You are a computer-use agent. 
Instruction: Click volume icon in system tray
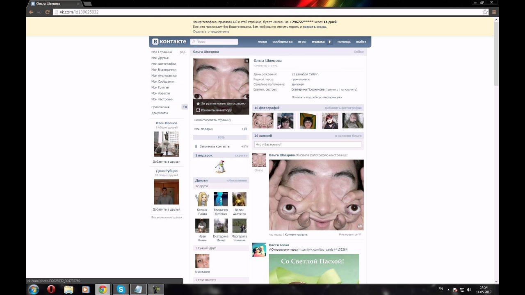[468, 290]
